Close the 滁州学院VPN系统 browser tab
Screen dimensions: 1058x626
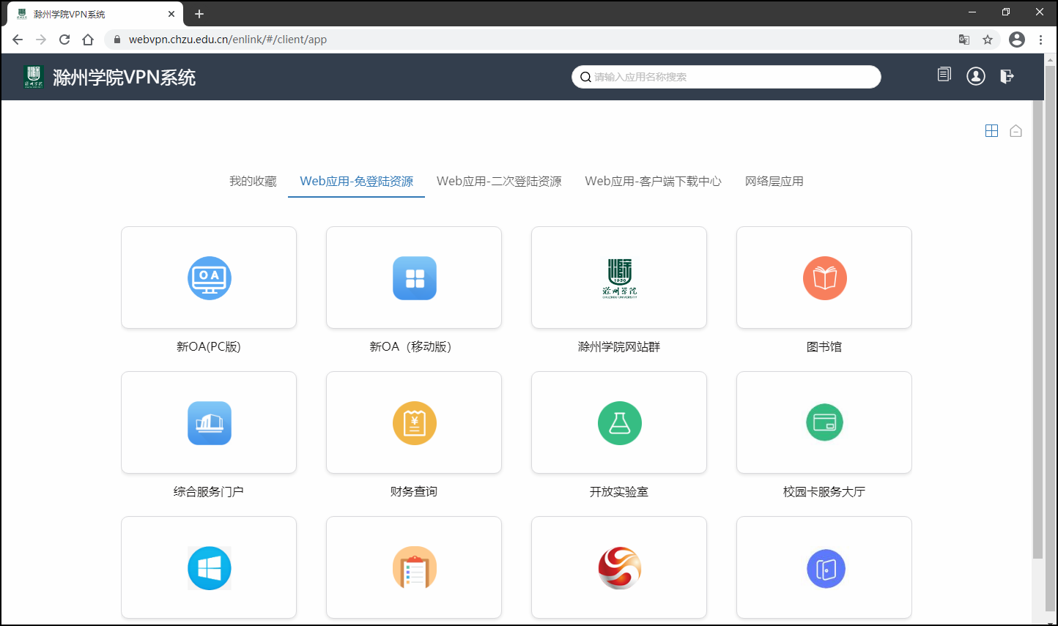(x=171, y=14)
